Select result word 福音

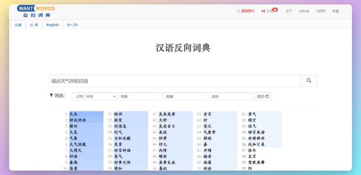click(x=208, y=156)
